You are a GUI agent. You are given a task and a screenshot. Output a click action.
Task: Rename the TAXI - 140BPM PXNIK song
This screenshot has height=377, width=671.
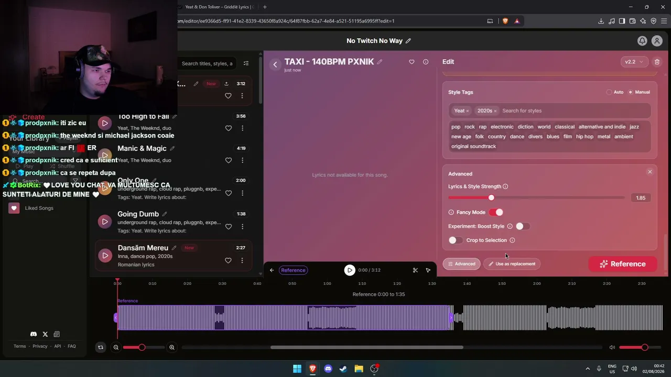coord(380,62)
